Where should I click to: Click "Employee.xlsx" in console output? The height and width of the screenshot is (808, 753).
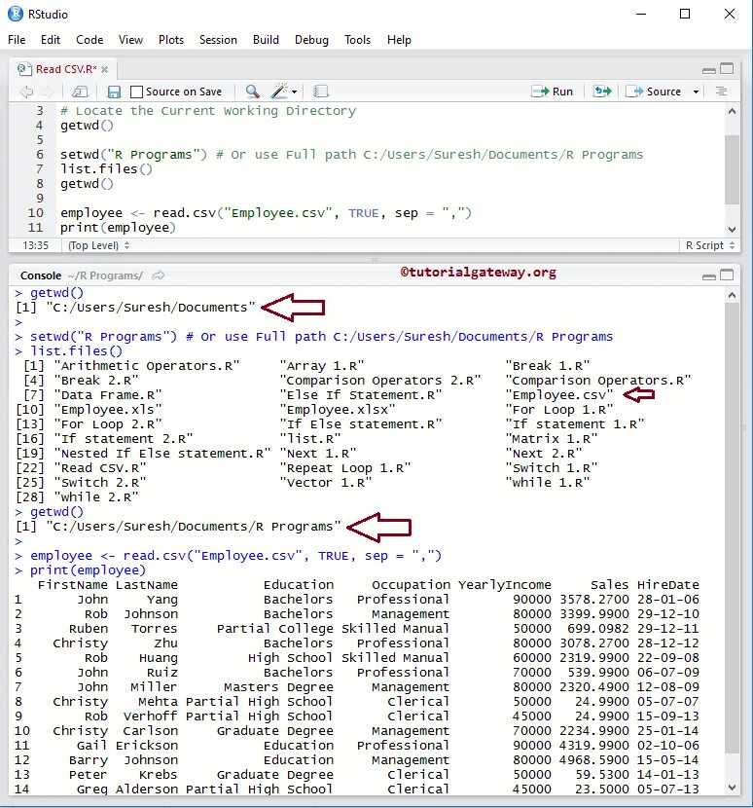pyautogui.click(x=338, y=410)
